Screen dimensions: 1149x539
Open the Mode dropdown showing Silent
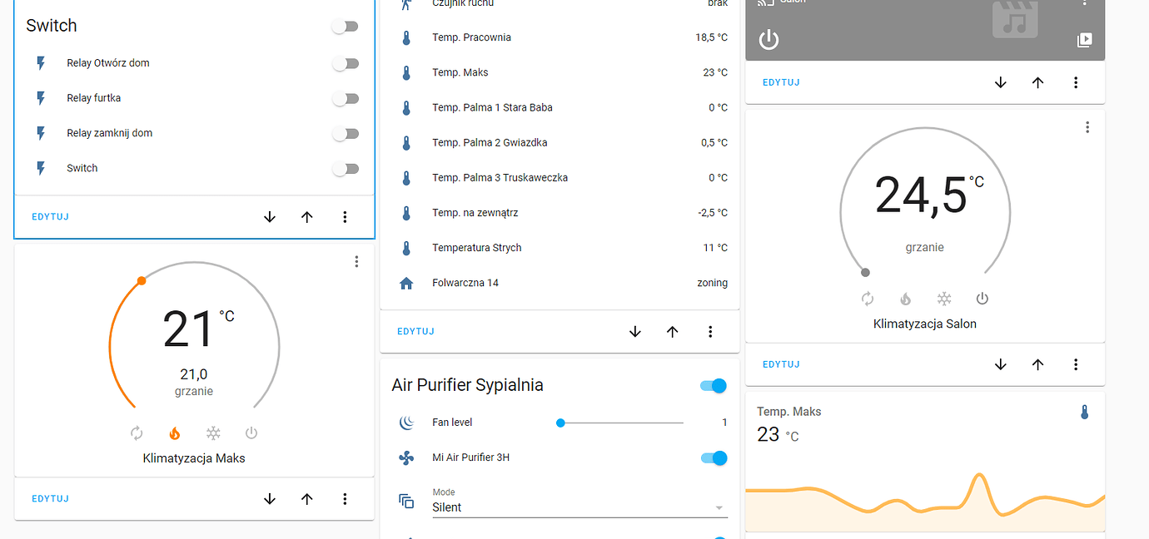click(579, 503)
